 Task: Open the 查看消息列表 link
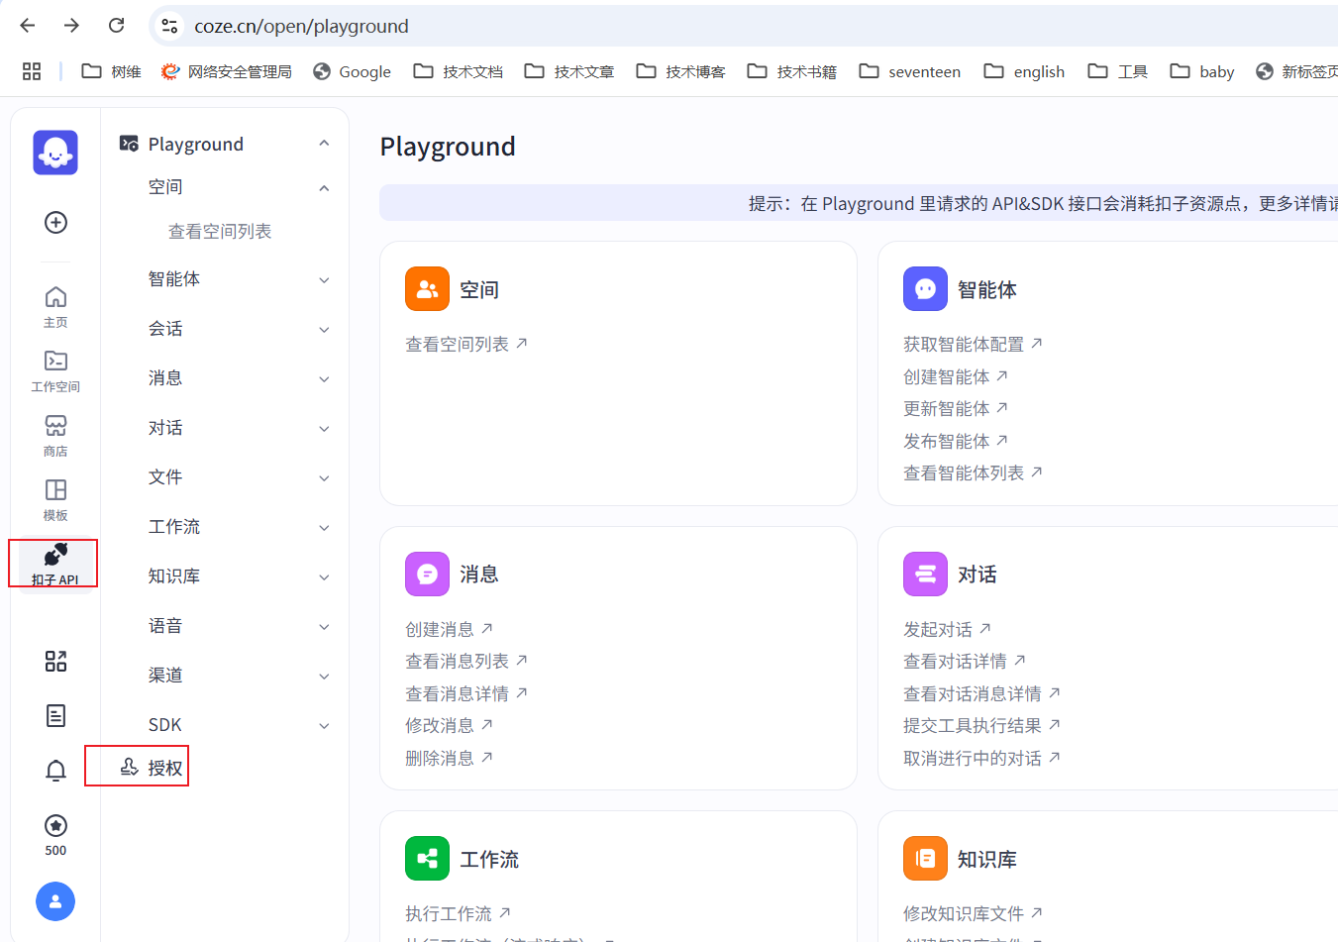click(x=466, y=661)
